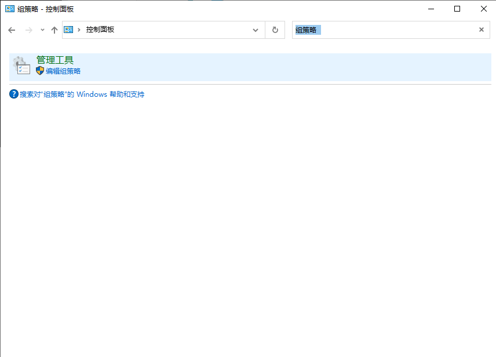Click the UAC shield icon beside 编辑组策略
The width and height of the screenshot is (496, 357).
click(39, 71)
